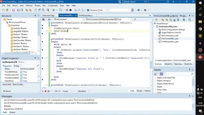This screenshot has height=115, width=204.
Task: Click the purple cursor icon in Palette
Action: [162, 74]
